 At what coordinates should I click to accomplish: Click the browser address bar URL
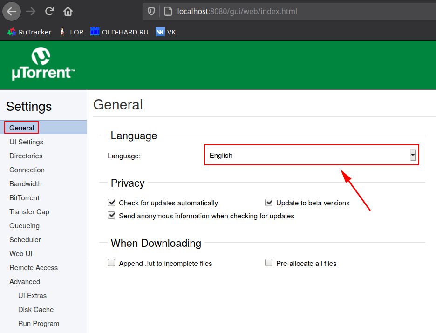point(237,11)
